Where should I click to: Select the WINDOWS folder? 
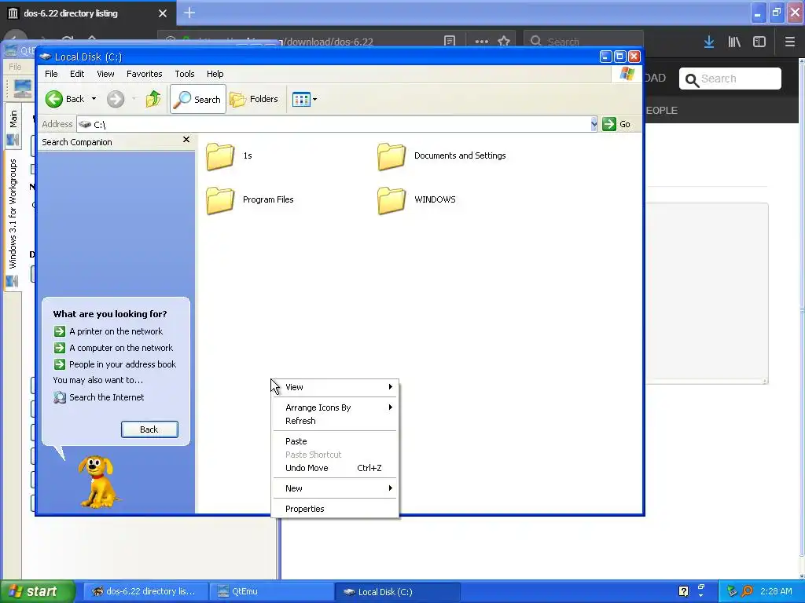pos(417,200)
